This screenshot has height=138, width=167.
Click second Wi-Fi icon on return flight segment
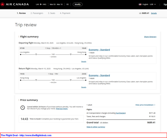(x=71, y=80)
